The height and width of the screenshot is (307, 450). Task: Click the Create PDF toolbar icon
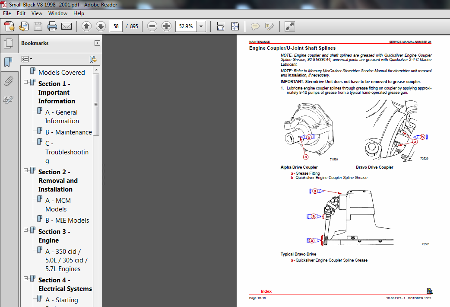tap(10, 26)
